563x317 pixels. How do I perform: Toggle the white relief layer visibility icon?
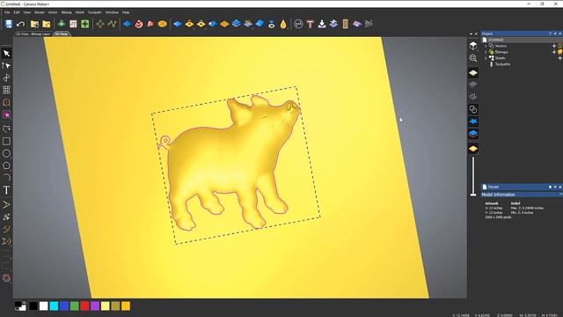click(x=473, y=73)
